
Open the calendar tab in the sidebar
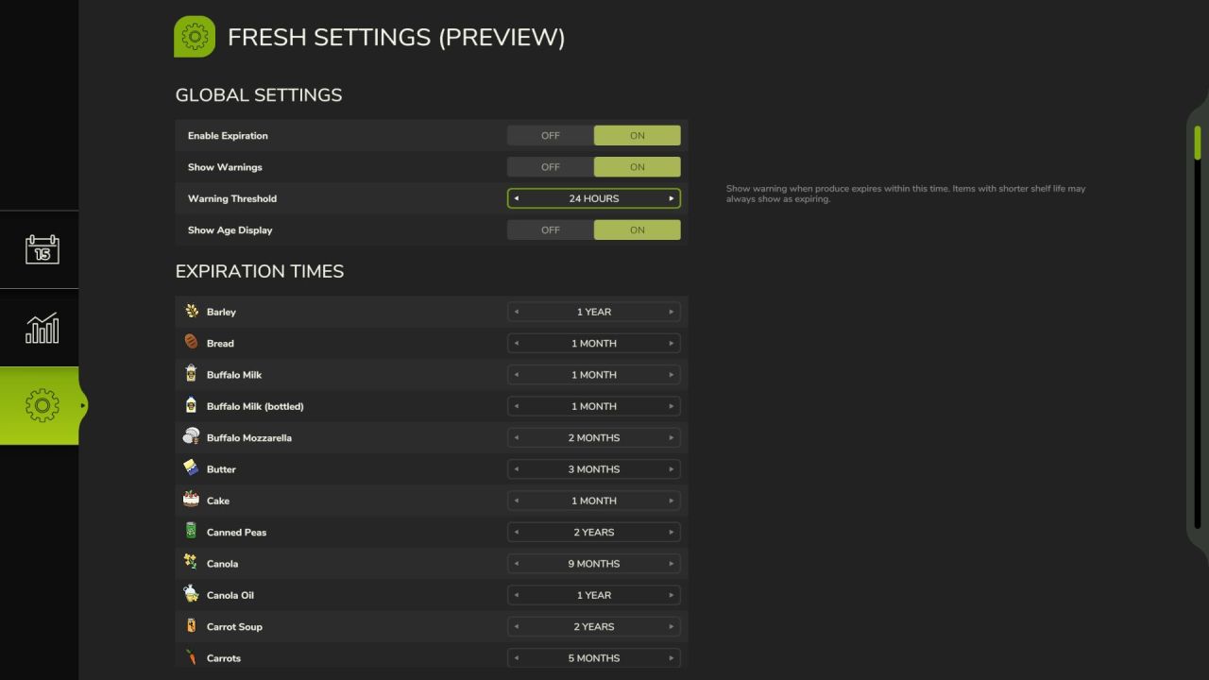[x=40, y=250]
